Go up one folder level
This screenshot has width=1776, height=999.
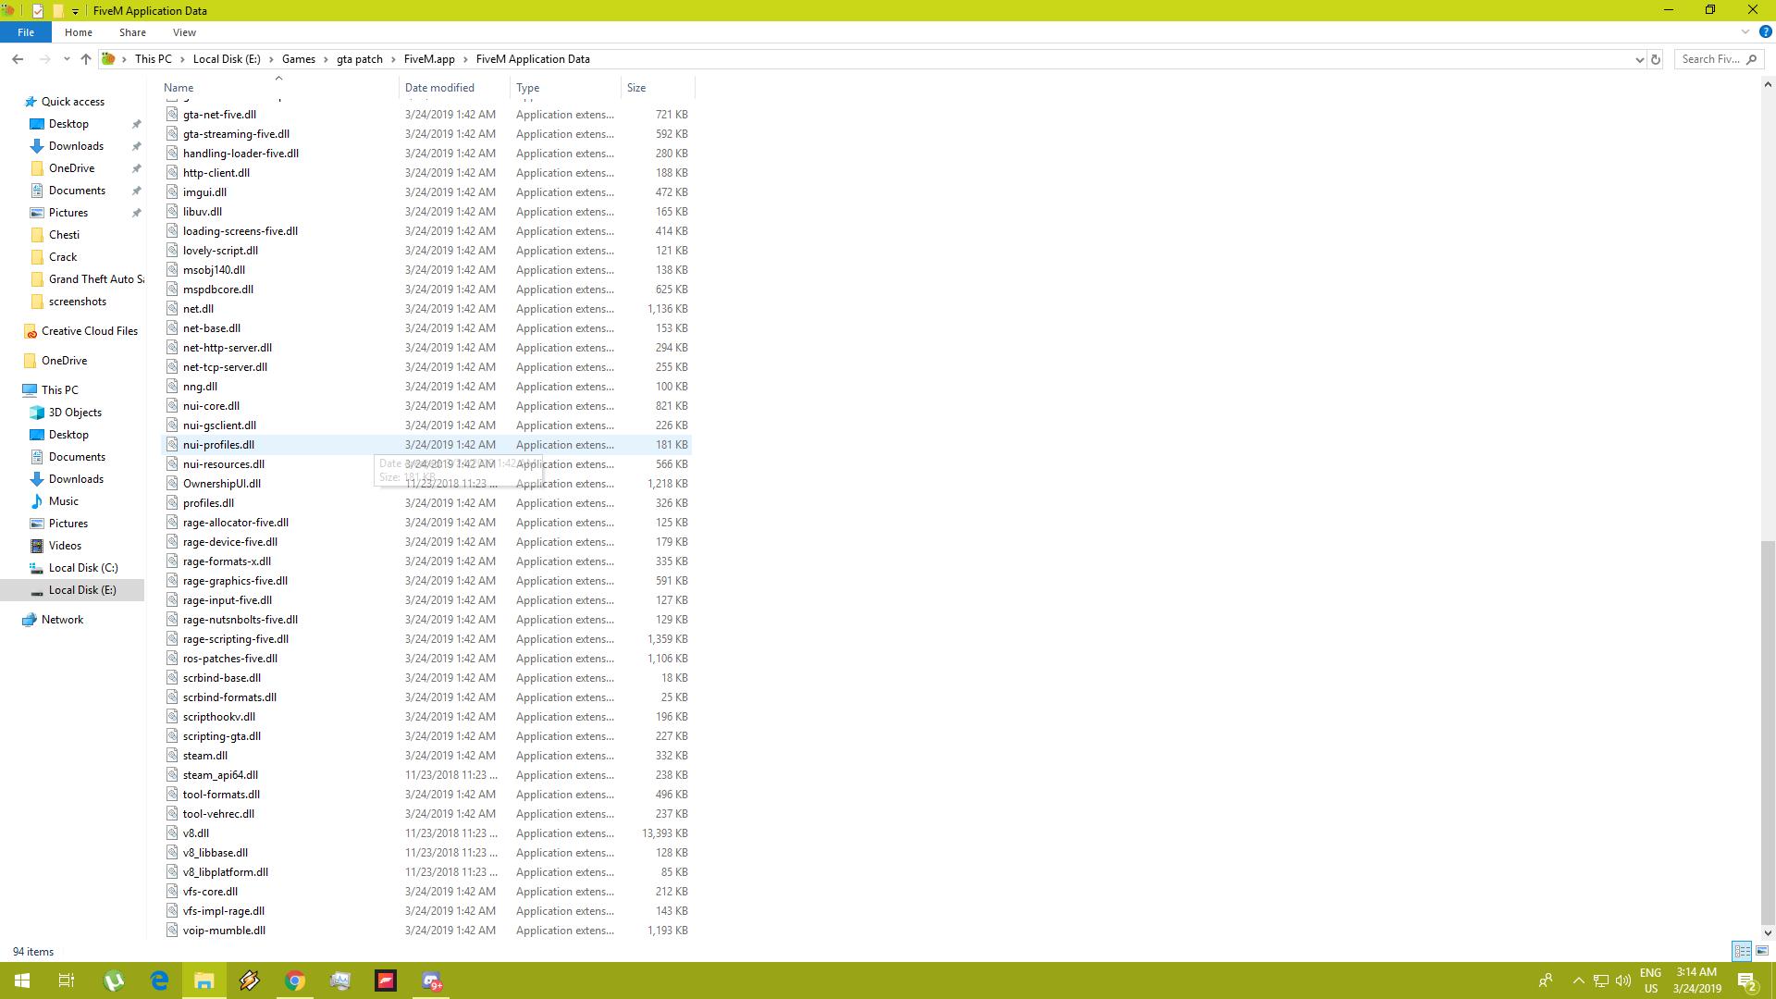pos(86,59)
